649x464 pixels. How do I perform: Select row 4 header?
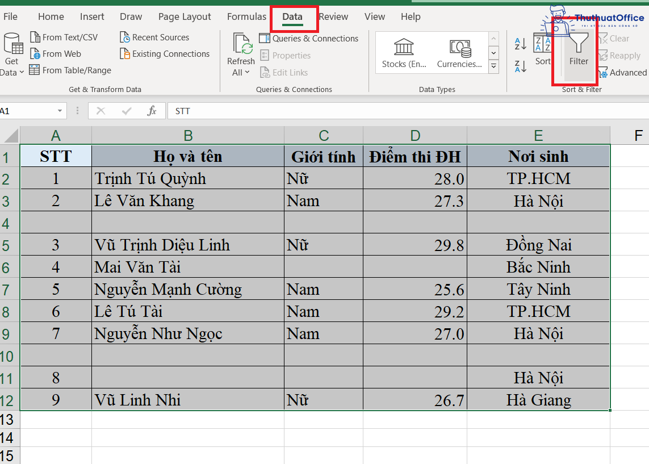(x=10, y=223)
